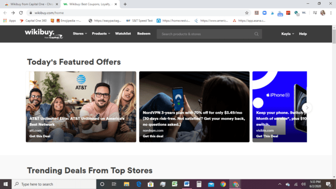Open volume control in system tray
Screen dimensions: 336x189
pos(303,184)
